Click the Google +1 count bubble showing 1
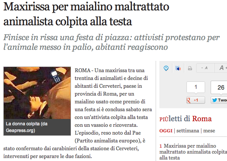This screenshot has height=161, width=227. pos(196,87)
